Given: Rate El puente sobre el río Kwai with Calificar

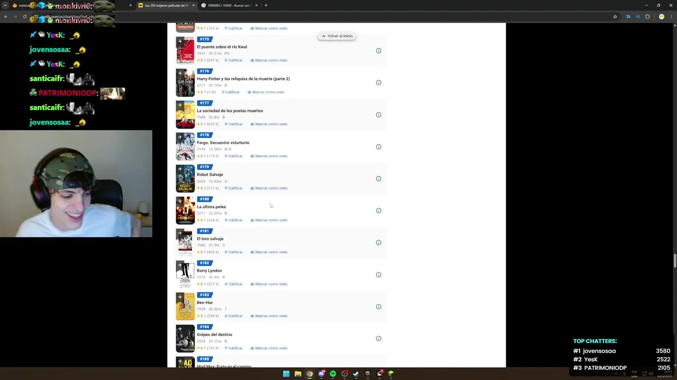Looking at the screenshot, I should [x=234, y=60].
